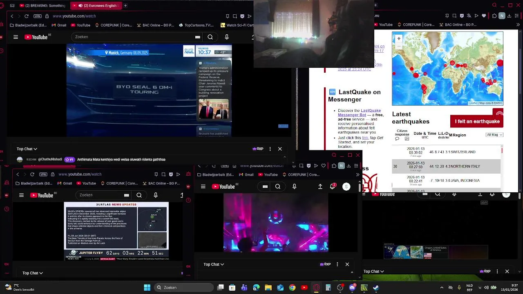Click the search magnifier button in the Euronews window
This screenshot has height=294, width=523.
[x=210, y=37]
